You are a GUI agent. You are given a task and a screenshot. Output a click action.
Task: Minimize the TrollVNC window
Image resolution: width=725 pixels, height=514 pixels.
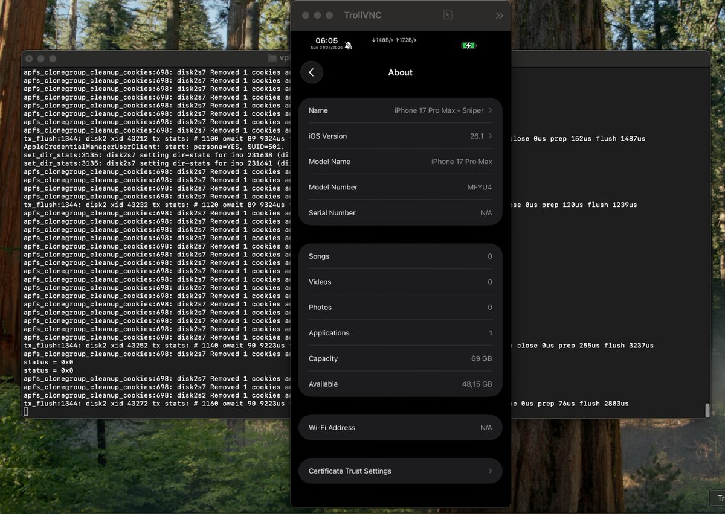click(x=317, y=15)
